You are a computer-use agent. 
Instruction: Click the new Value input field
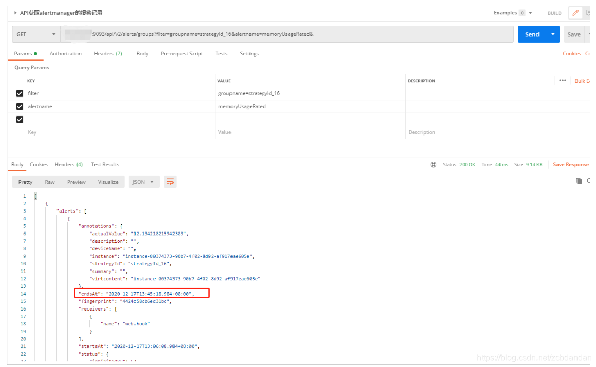pyautogui.click(x=310, y=132)
